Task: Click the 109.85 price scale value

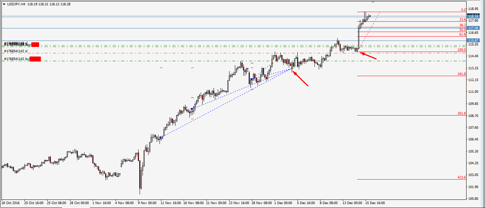Action: coord(474,104)
